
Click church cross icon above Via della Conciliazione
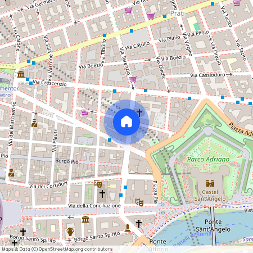coord(102,194)
